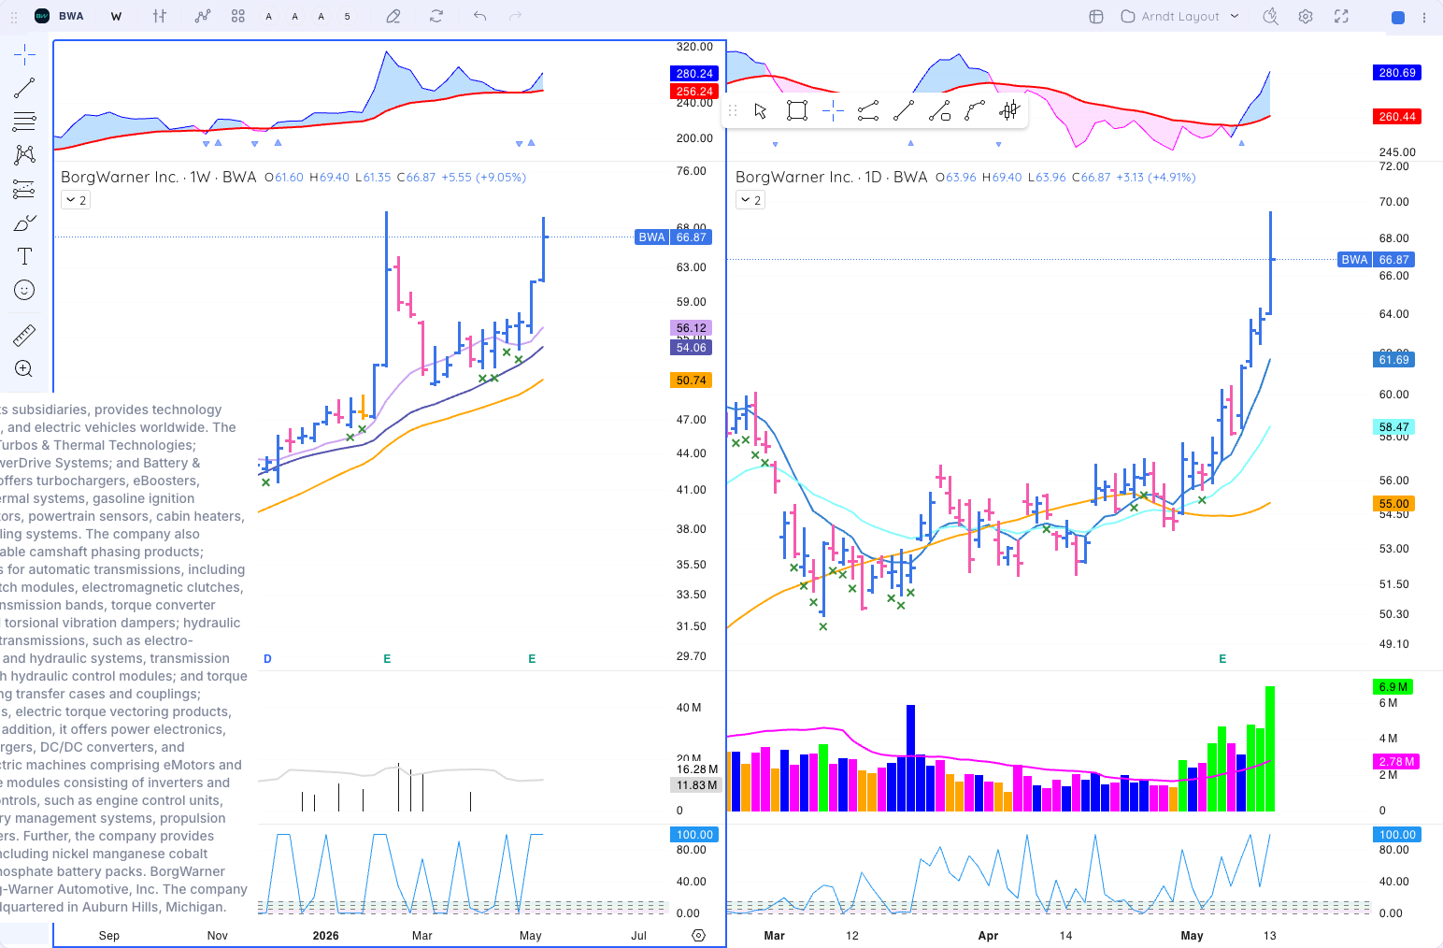Open quick search with lightning magnifier
1443x948 pixels.
point(1270,16)
